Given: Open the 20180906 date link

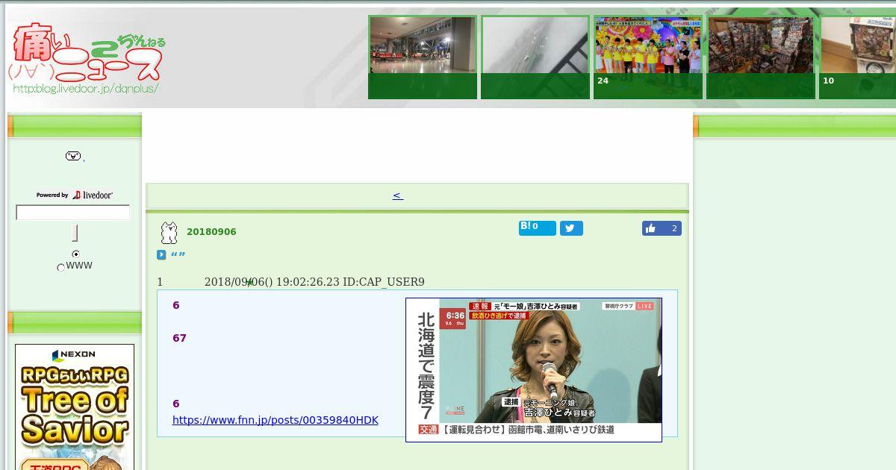Looking at the screenshot, I should [x=211, y=232].
